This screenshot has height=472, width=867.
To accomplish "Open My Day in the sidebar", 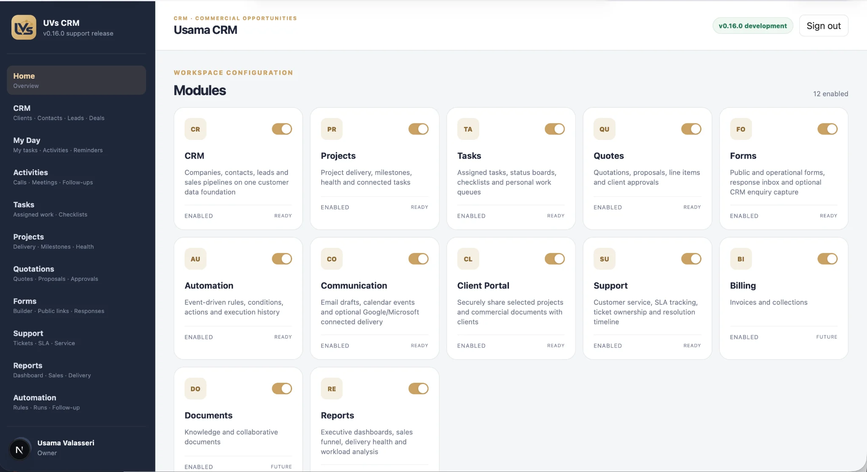I will [x=76, y=145].
